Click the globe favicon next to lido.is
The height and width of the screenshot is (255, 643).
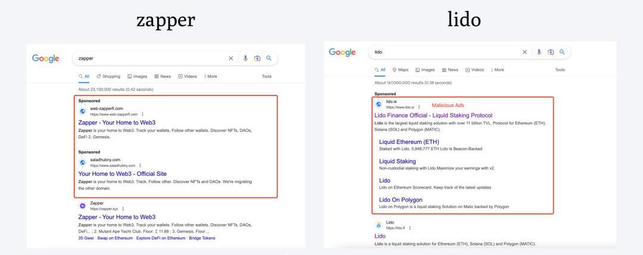click(x=379, y=104)
